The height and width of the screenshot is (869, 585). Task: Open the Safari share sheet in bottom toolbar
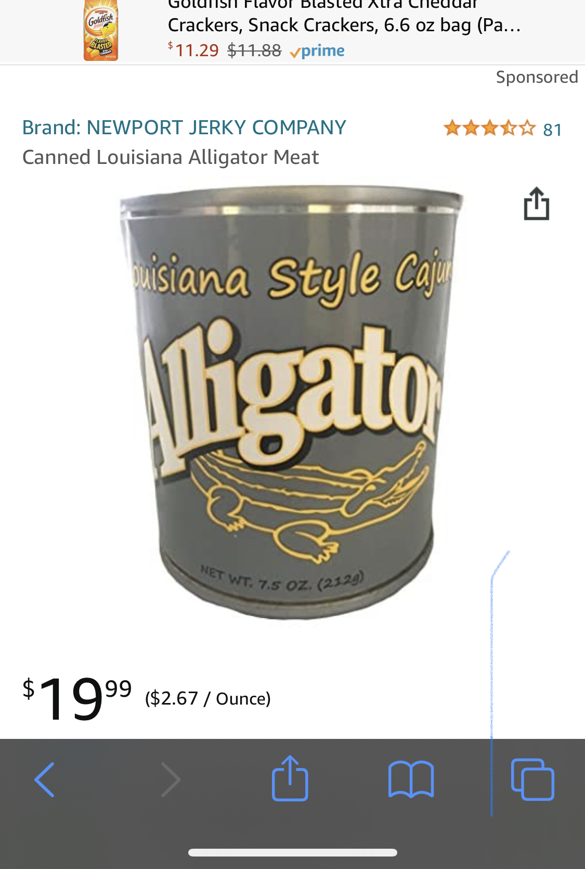click(x=290, y=778)
